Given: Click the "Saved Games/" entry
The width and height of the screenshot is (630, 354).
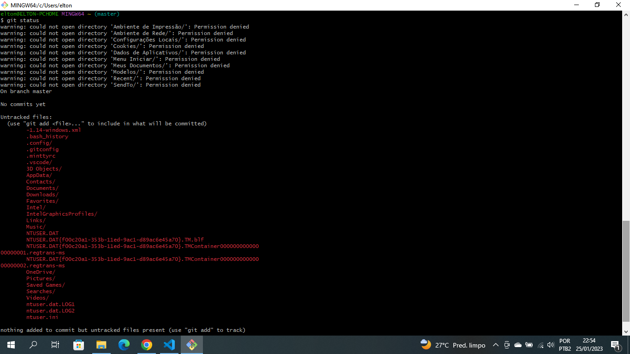Looking at the screenshot, I should 46,285.
